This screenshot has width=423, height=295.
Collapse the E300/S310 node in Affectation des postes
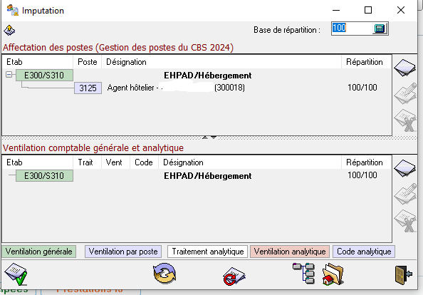pyautogui.click(x=9, y=75)
